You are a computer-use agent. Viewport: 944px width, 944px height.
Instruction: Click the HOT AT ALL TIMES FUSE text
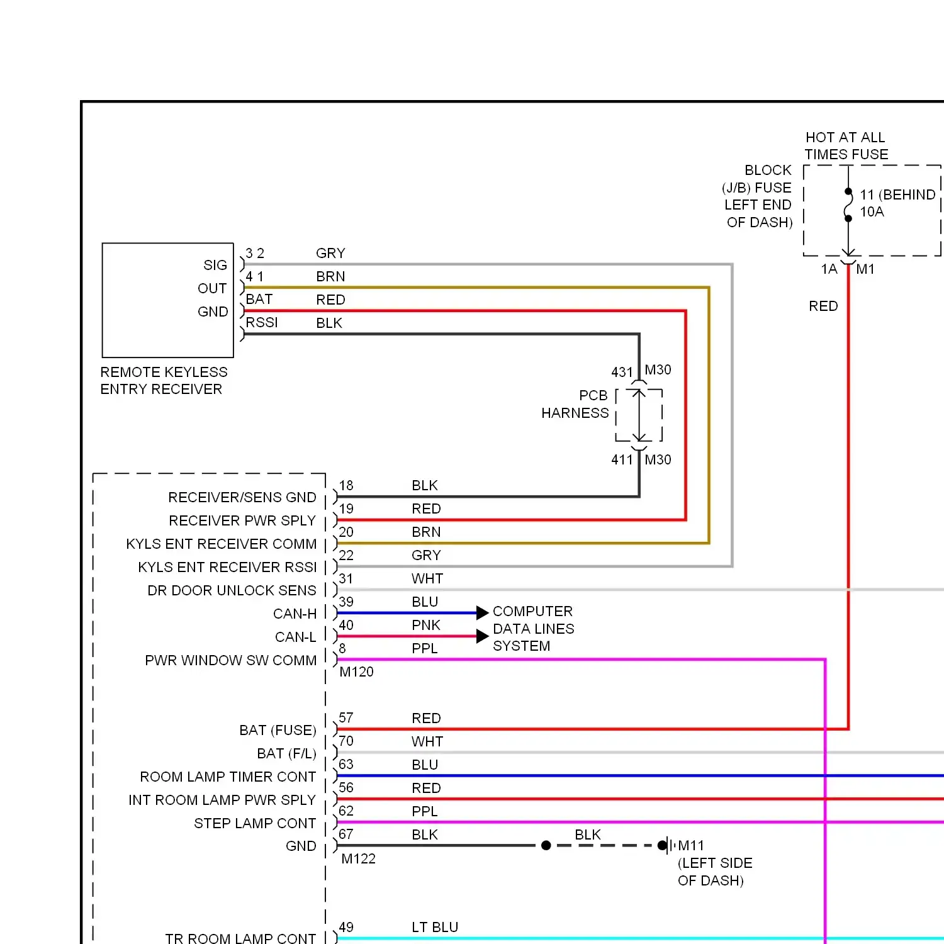pyautogui.click(x=846, y=146)
